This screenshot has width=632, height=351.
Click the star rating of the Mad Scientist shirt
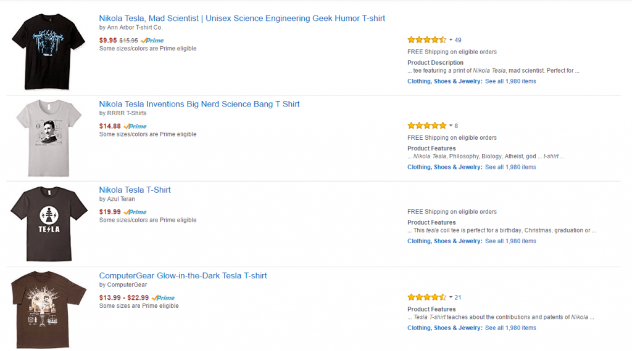[427, 40]
